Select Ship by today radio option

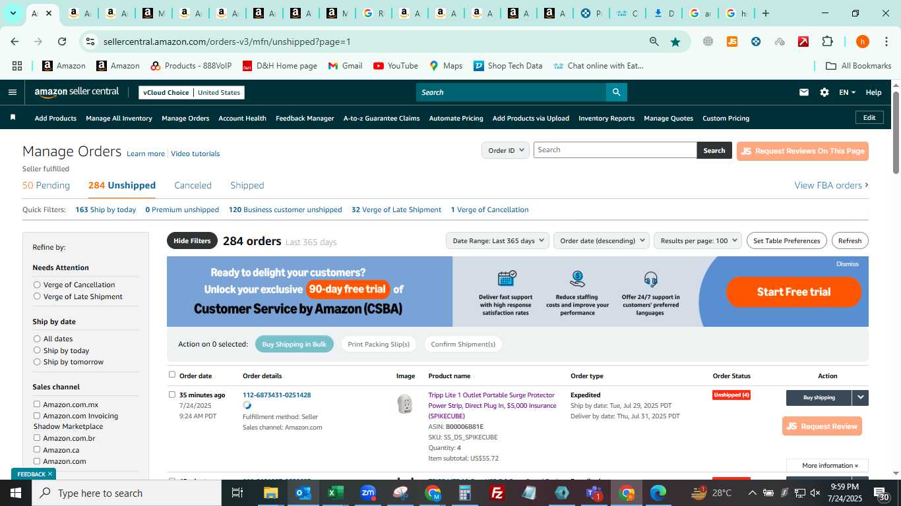[x=37, y=351]
